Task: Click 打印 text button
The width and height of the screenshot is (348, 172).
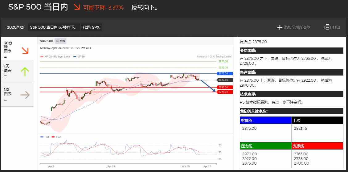Action: tap(336, 27)
